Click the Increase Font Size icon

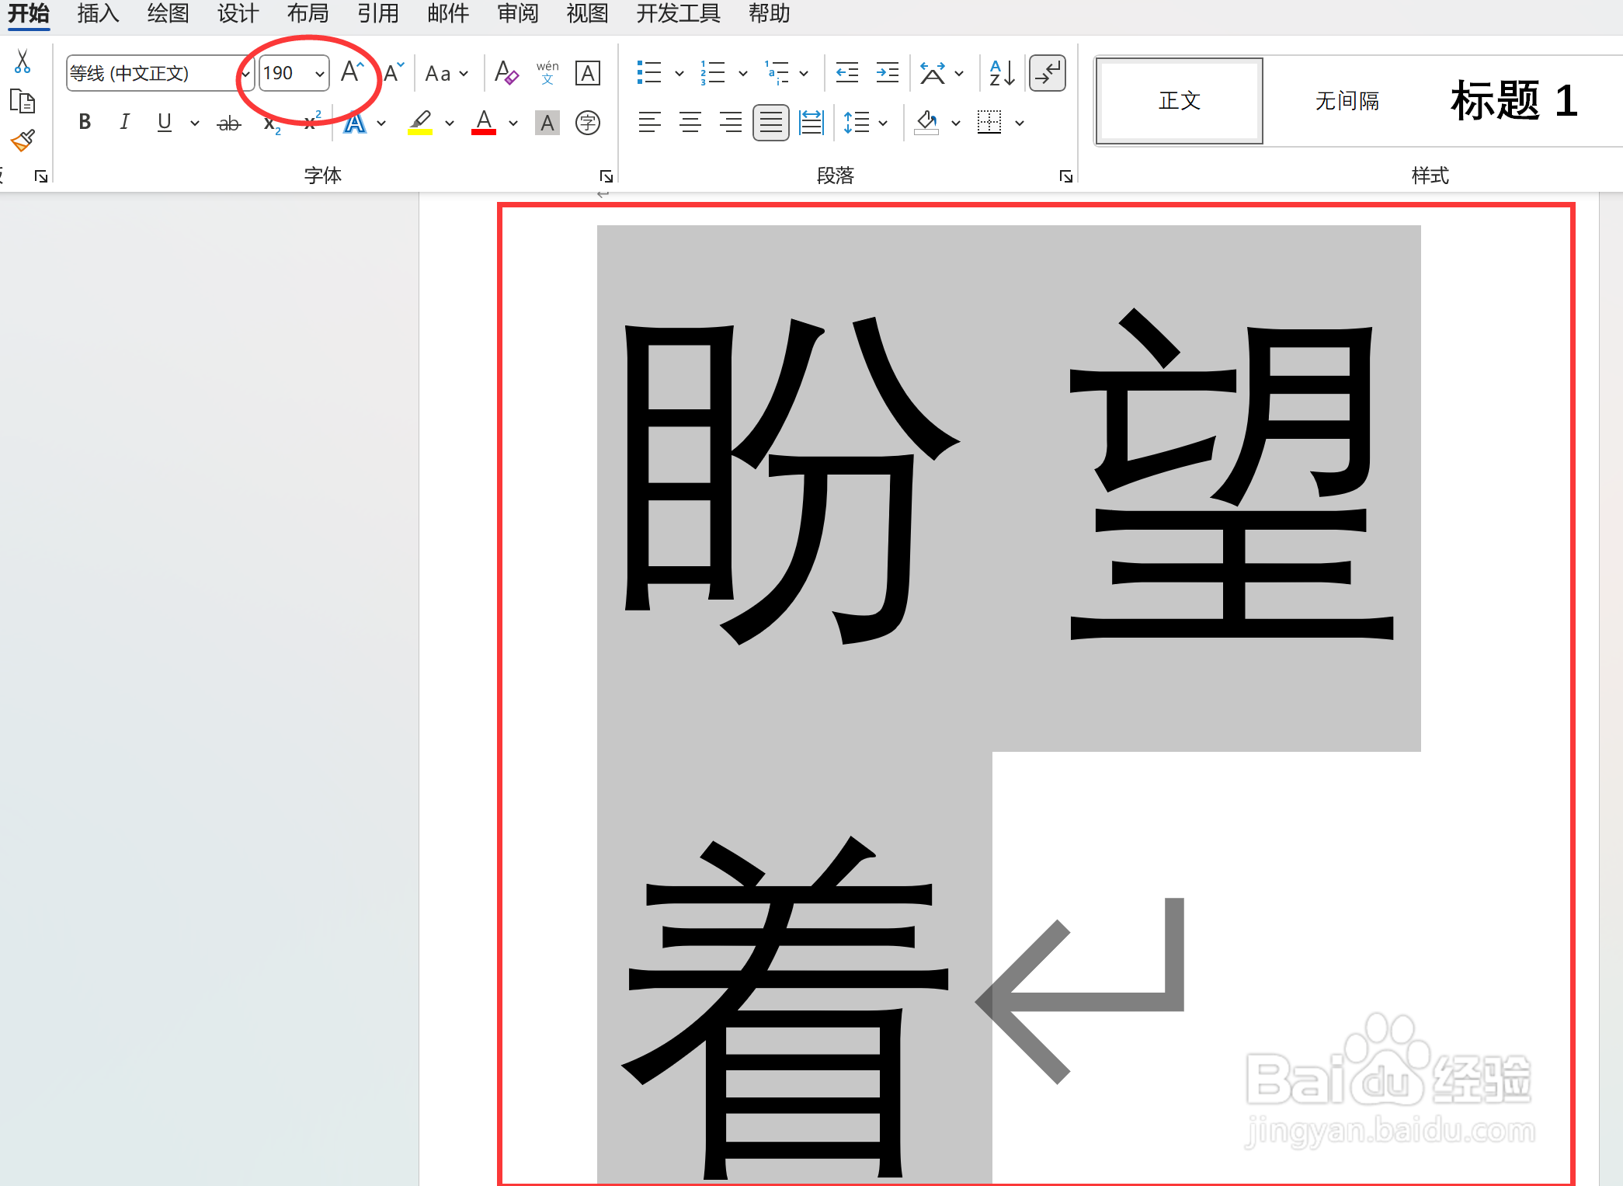[352, 73]
